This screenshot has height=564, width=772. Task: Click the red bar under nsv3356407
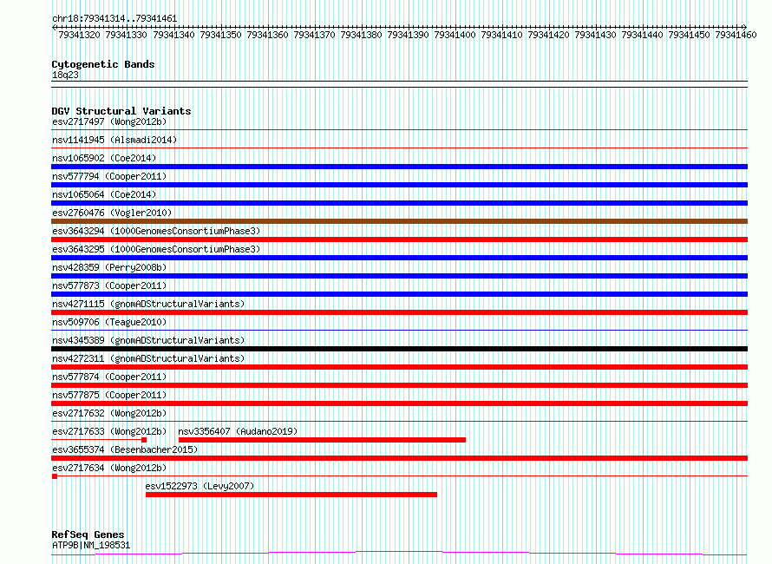point(322,441)
